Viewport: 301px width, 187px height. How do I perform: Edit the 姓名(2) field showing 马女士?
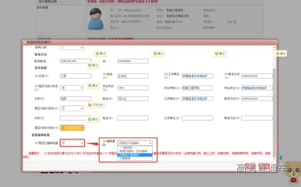(133, 99)
